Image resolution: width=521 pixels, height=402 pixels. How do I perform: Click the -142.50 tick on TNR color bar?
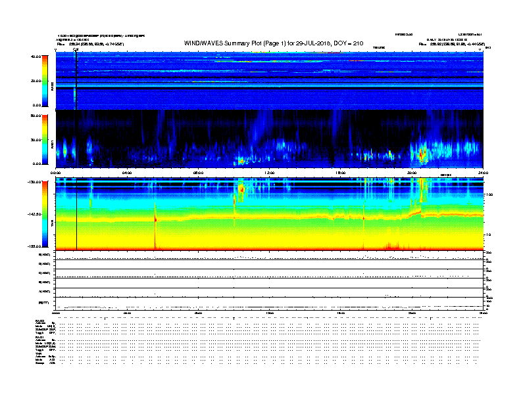point(34,214)
